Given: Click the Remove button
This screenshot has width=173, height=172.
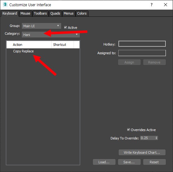Looking at the screenshot, I should (x=154, y=62).
